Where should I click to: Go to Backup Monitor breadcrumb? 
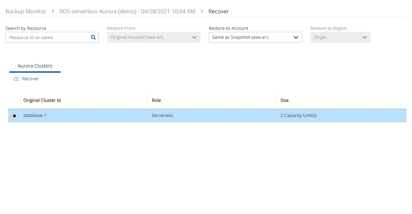(26, 12)
